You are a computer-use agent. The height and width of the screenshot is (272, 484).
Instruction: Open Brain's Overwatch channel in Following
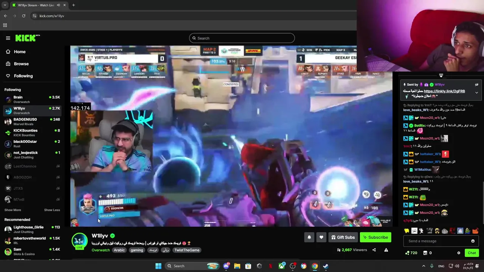pos(32,99)
